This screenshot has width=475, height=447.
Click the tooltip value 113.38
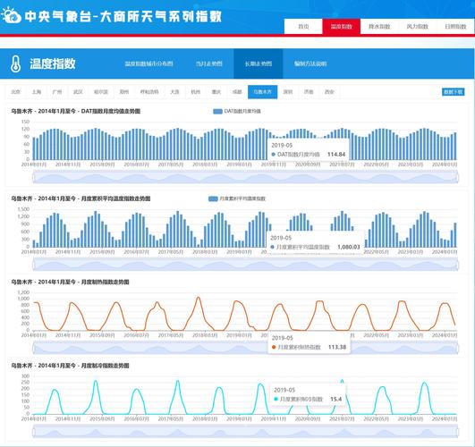pyautogui.click(x=337, y=347)
